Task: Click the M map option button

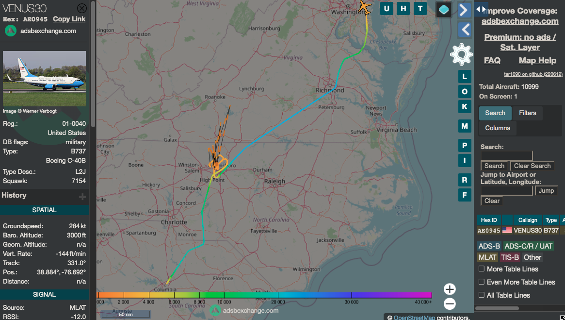Action: pyautogui.click(x=465, y=126)
